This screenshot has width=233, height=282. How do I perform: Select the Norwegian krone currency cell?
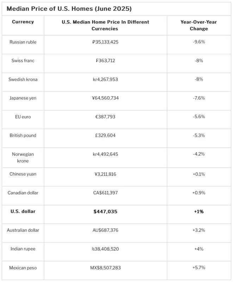point(23,157)
